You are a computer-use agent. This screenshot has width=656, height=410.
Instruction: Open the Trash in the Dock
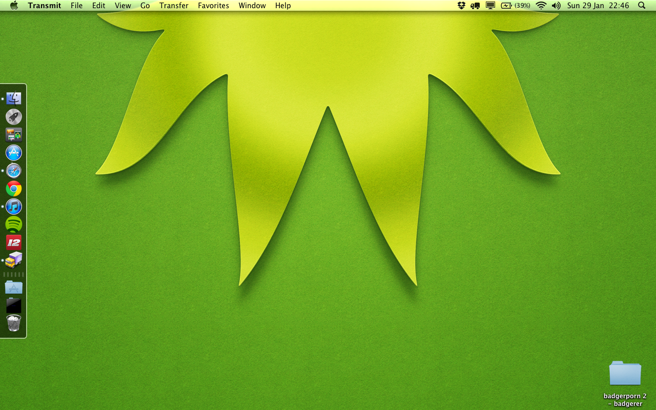point(14,323)
